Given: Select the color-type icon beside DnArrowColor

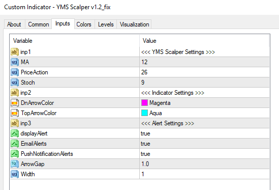Looking at the screenshot, I should pos(15,103).
